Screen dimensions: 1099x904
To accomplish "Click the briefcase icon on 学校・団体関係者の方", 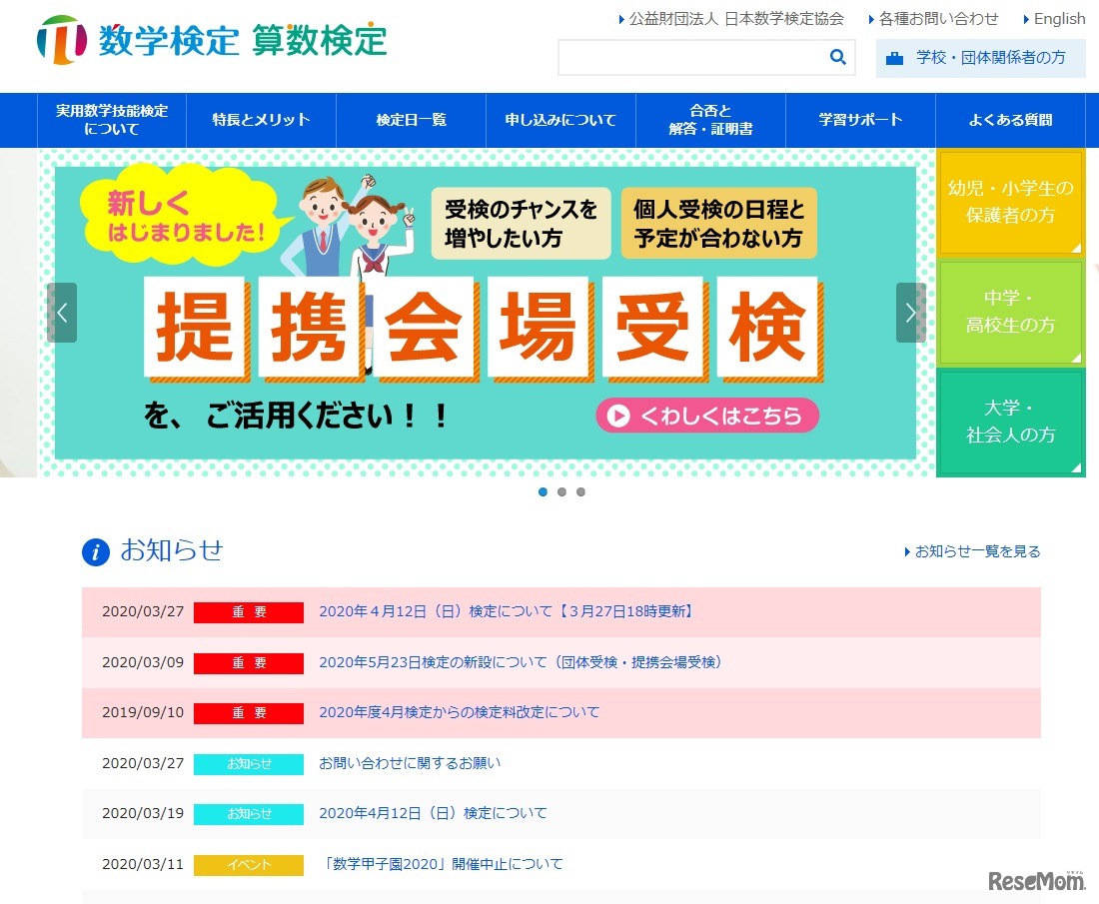I will pyautogui.click(x=892, y=59).
